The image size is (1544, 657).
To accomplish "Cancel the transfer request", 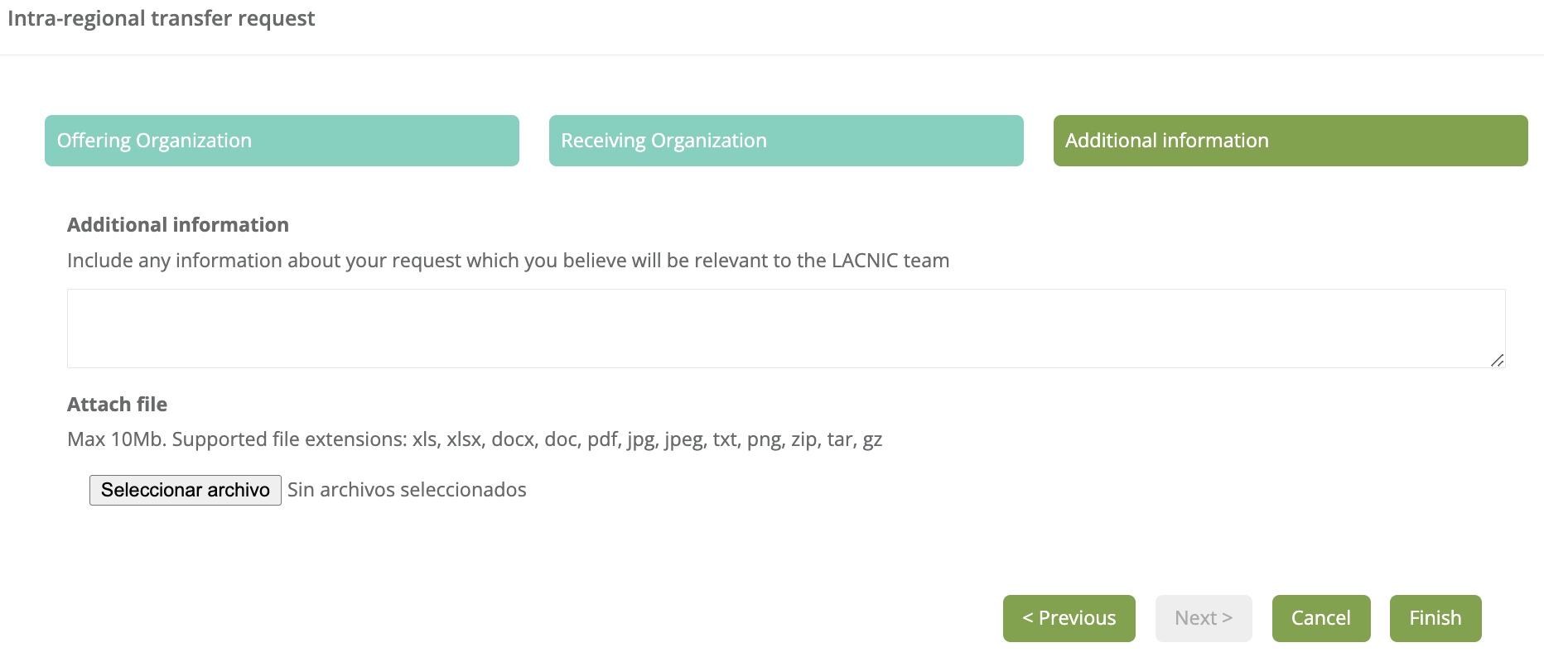I will tap(1320, 618).
